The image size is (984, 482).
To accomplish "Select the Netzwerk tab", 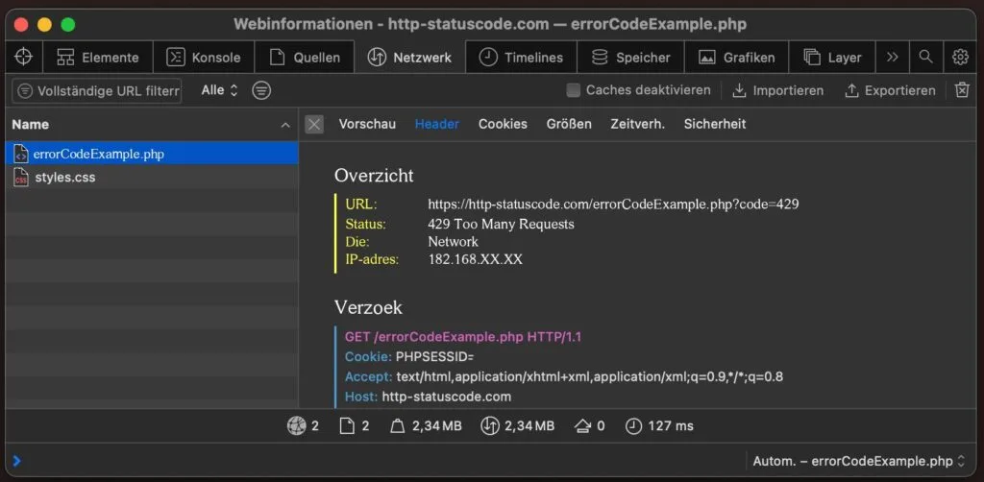I will (409, 57).
